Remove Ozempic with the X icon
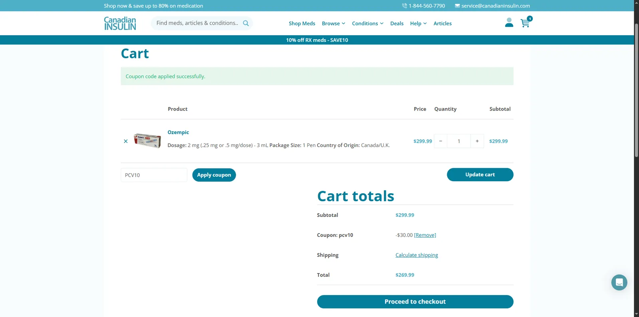The width and height of the screenshot is (639, 317). point(126,141)
